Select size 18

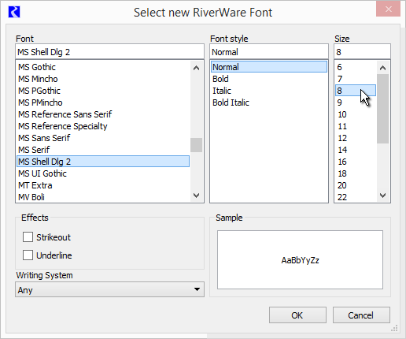tap(356, 173)
